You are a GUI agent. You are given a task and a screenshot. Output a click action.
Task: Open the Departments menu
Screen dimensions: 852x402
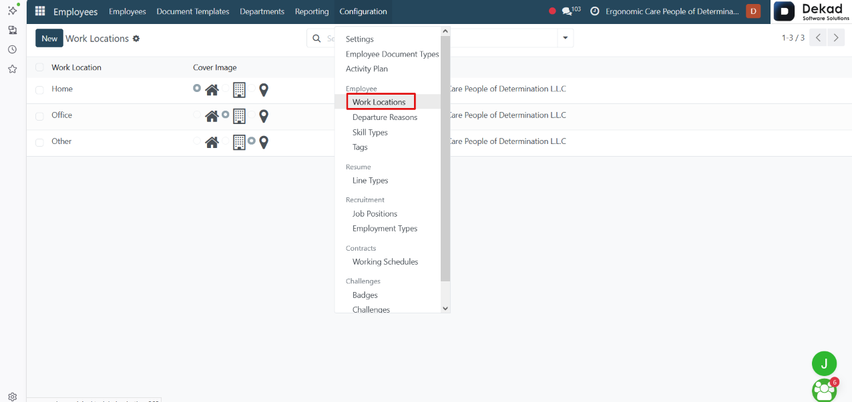[x=262, y=11]
